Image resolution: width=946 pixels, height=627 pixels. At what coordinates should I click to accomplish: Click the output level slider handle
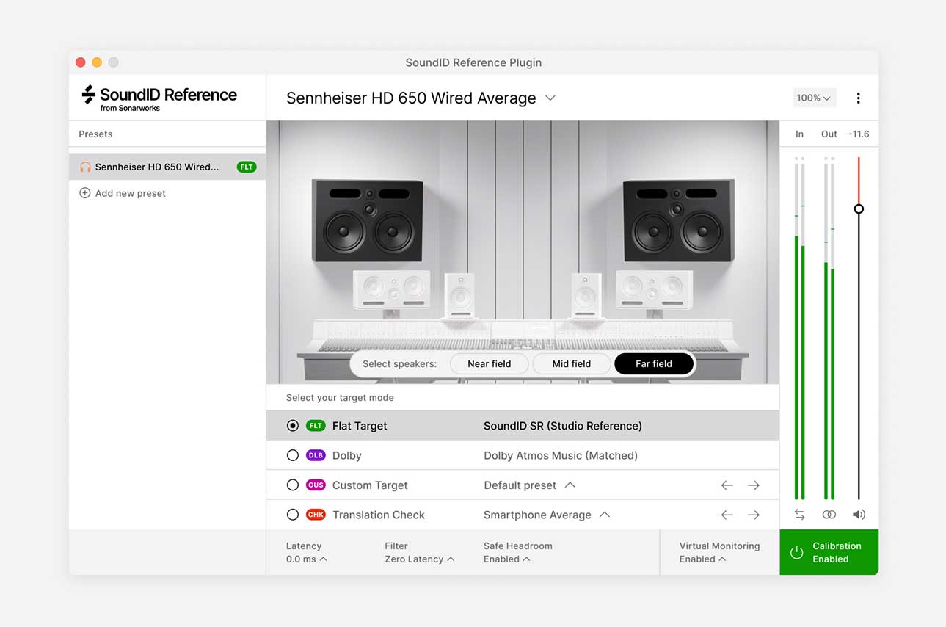859,209
